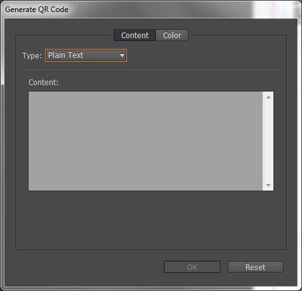302x291 pixels.
Task: Expand the QR code Type list
Action: click(x=122, y=55)
